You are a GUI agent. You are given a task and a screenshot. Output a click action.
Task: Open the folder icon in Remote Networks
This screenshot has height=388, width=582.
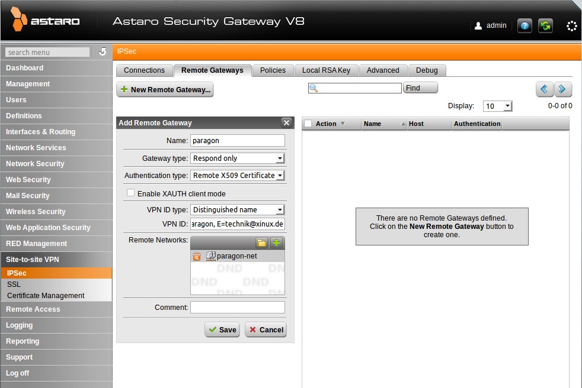261,243
